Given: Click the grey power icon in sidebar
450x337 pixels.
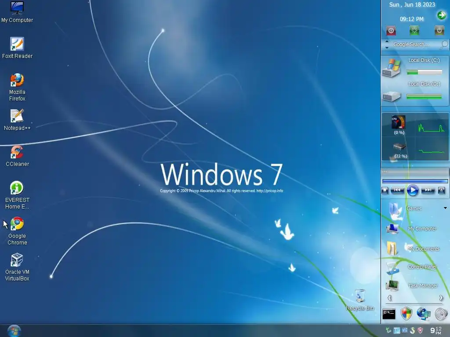Looking at the screenshot, I should (439, 30).
